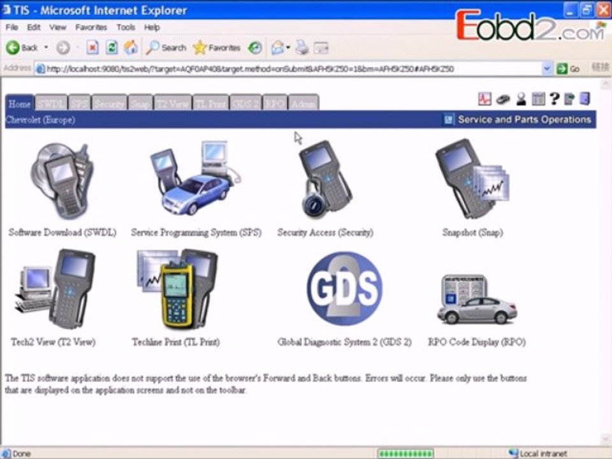Open the Address bar dropdown arrow
This screenshot has width=612, height=459.
pos(547,69)
